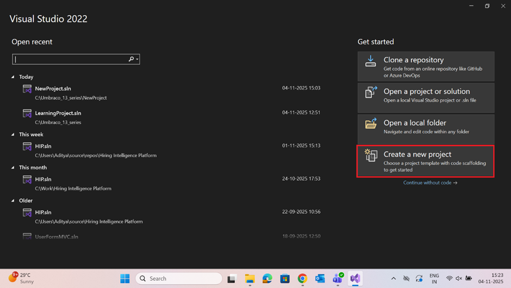Collapse the Older group
The image size is (511, 288).
tap(14, 201)
